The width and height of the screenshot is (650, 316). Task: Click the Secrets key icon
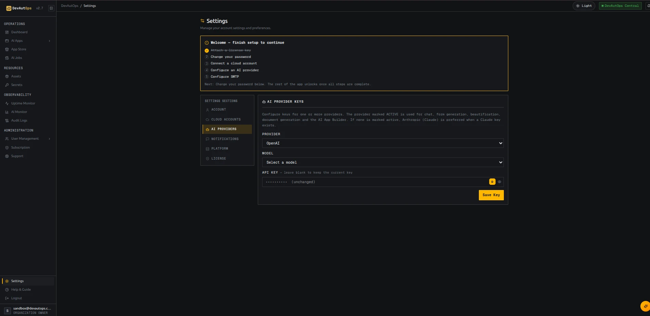[x=7, y=85]
